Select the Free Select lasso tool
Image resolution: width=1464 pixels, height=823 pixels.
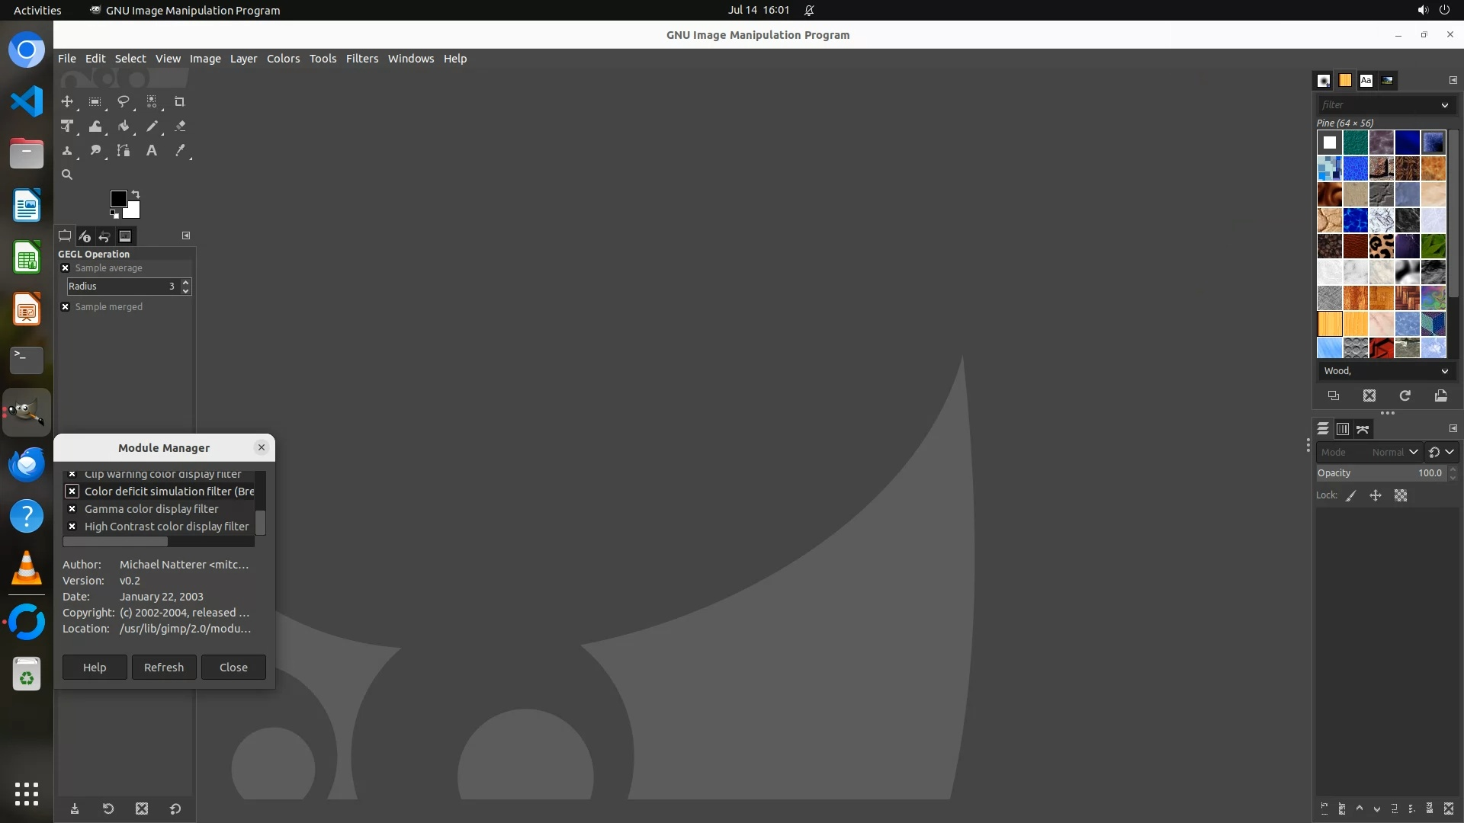coord(124,102)
